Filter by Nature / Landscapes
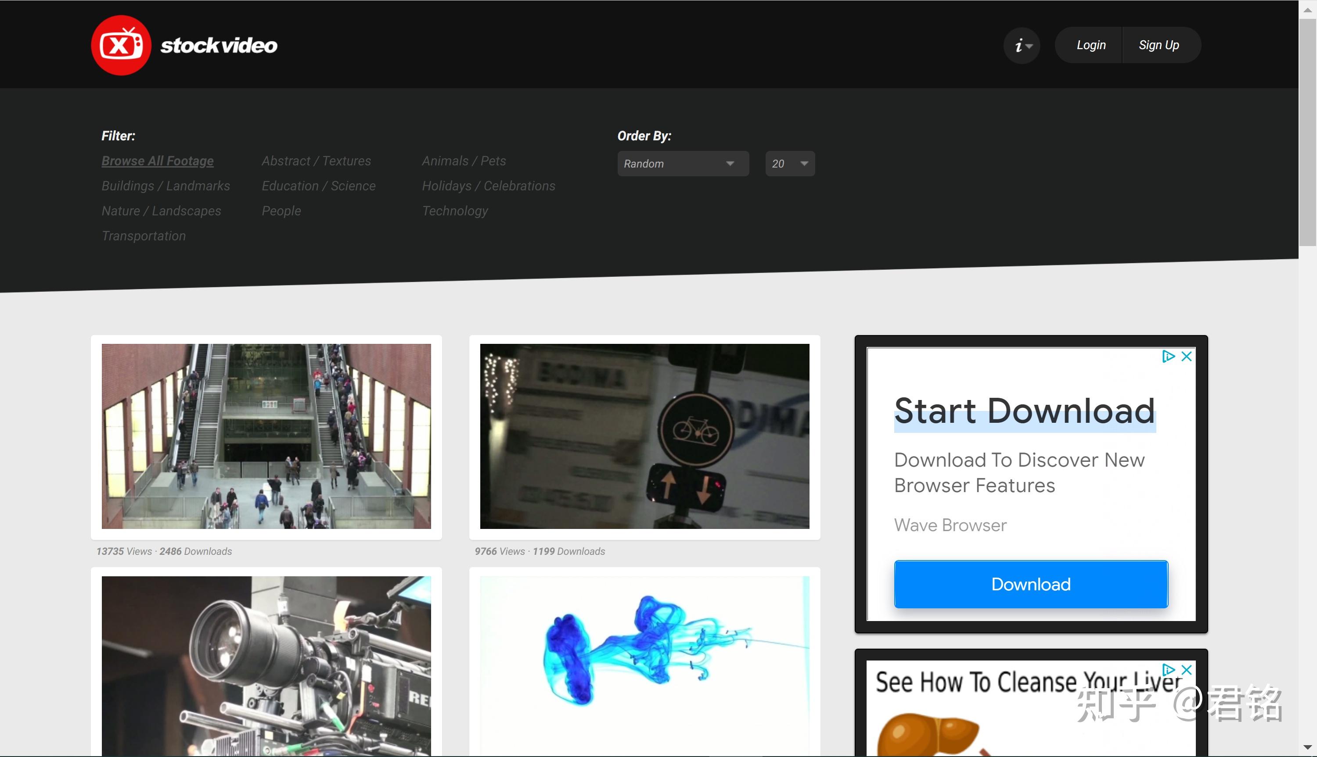This screenshot has width=1317, height=757. tap(161, 211)
